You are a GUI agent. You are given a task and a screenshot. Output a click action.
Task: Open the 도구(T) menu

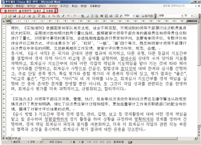[x=64, y=6]
